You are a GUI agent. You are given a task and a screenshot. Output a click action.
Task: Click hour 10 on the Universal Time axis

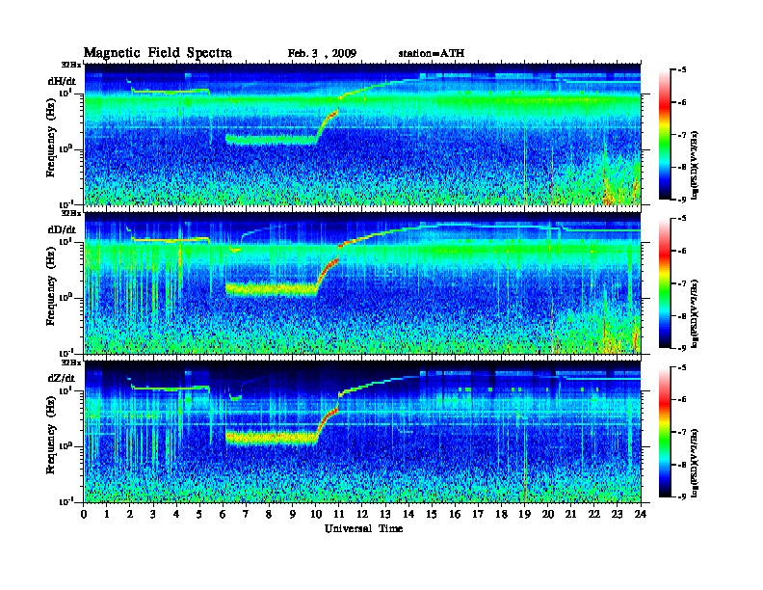click(316, 514)
